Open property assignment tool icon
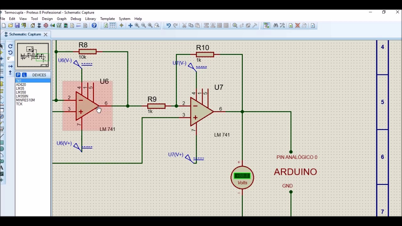402x226 pixels. tap(282, 25)
